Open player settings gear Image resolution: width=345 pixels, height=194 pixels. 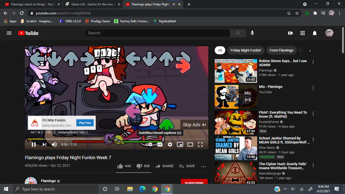coord(170,145)
